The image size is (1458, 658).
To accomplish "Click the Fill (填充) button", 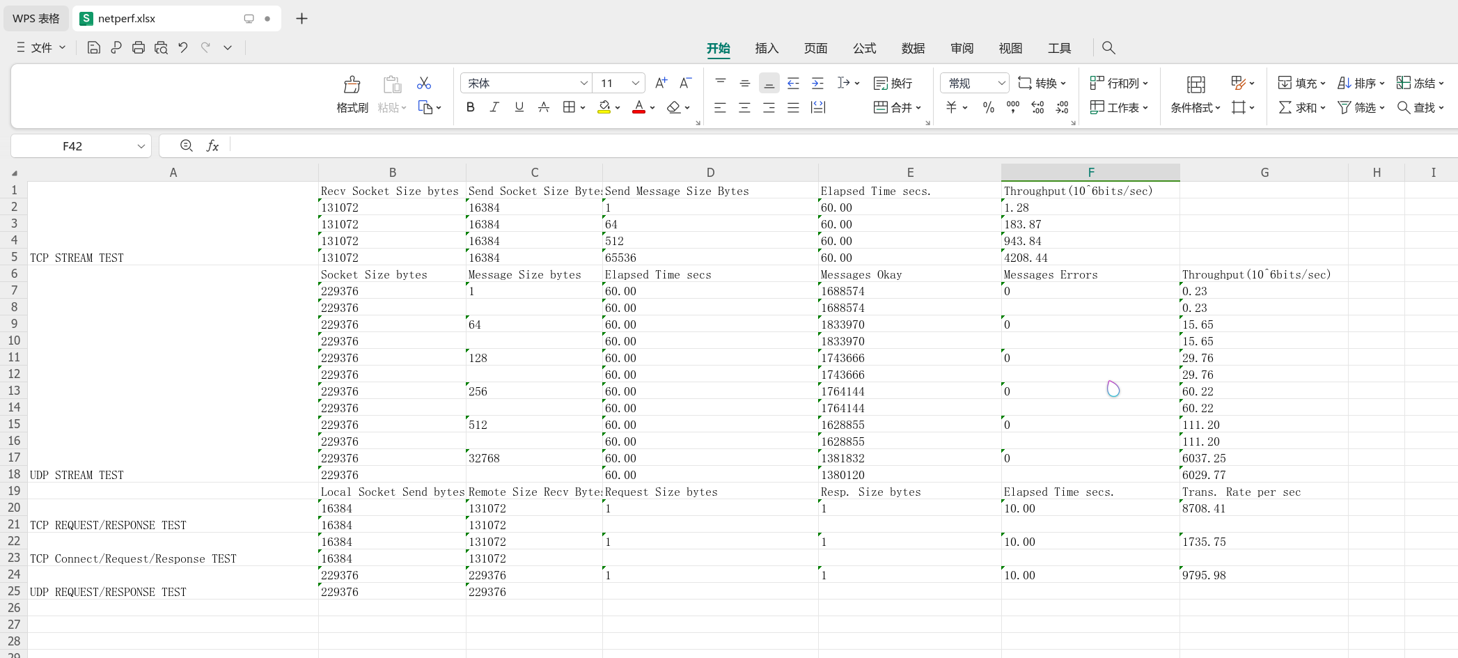I will coord(1301,83).
